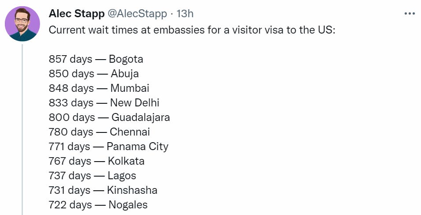Click the @AlecStapp handle
Screen dimensions: 421x215
point(138,14)
